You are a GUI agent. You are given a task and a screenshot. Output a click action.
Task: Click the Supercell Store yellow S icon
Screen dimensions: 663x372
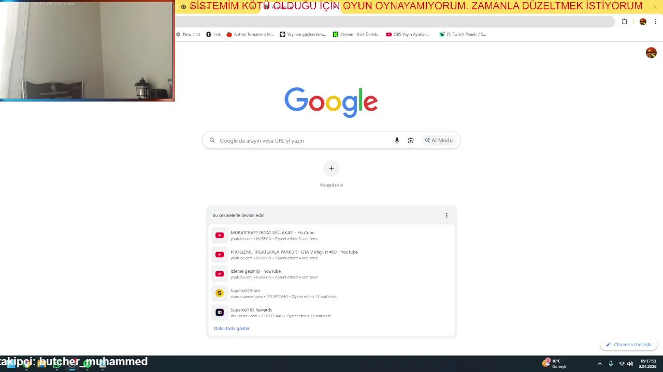click(x=220, y=293)
